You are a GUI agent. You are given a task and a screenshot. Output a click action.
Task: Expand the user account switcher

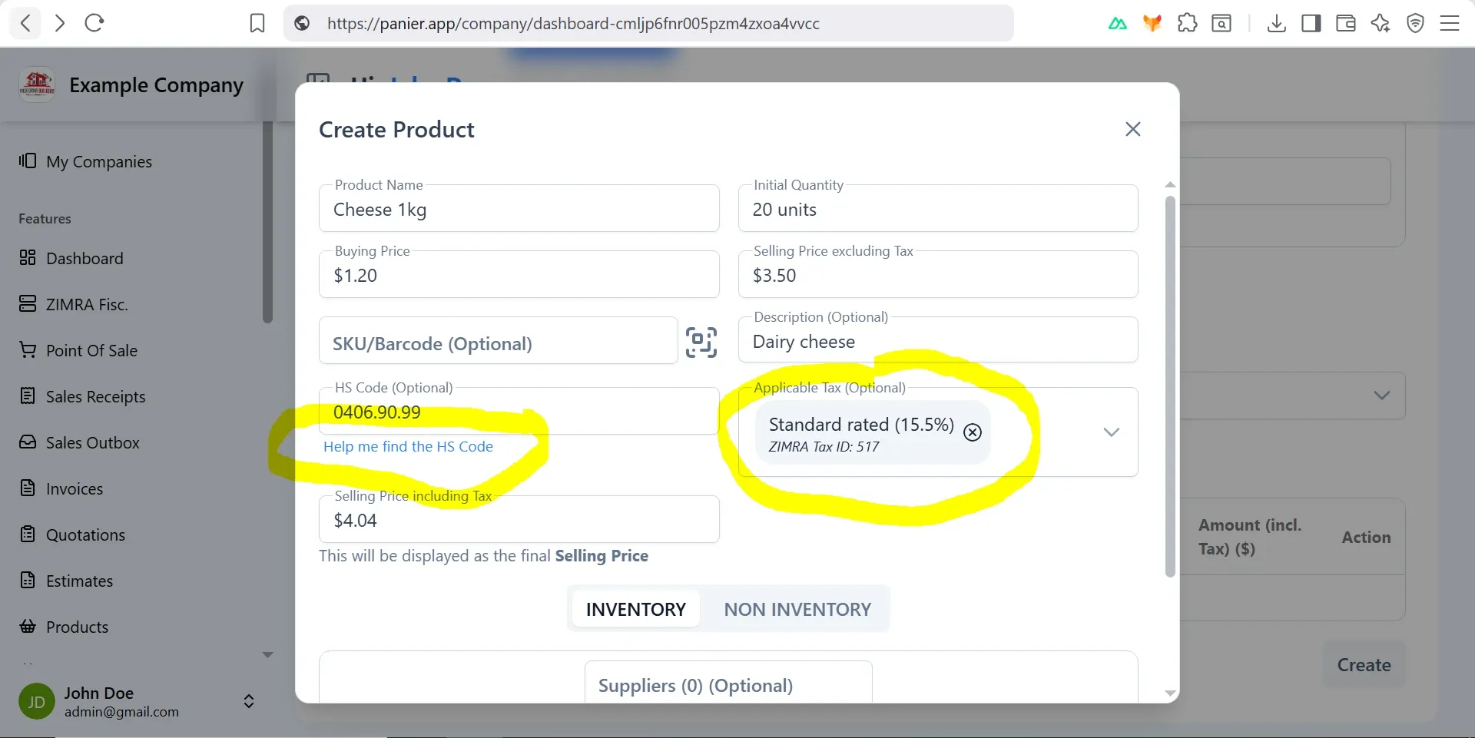coord(249,701)
